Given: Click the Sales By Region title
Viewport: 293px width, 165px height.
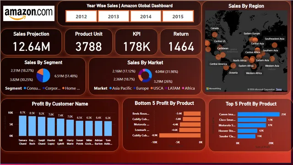Looking at the screenshot, I should tap(246, 6).
